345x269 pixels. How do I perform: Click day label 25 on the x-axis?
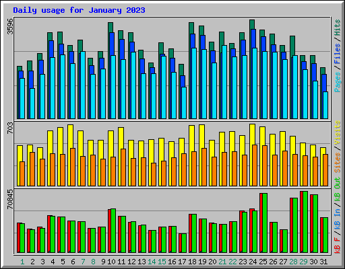coord(263,262)
